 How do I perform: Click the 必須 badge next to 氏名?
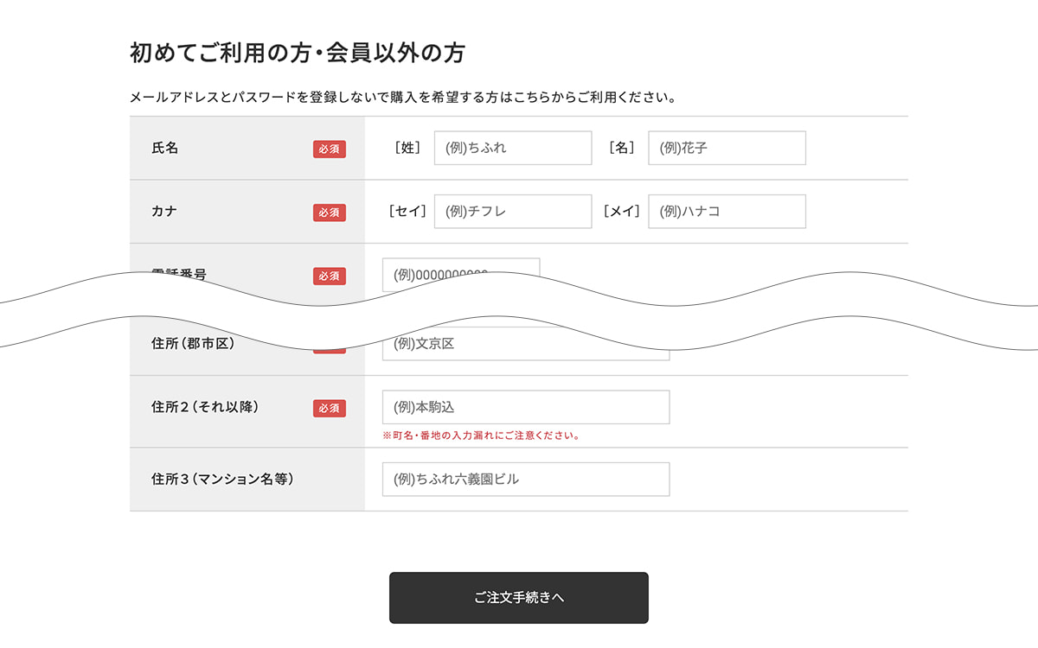(x=329, y=149)
